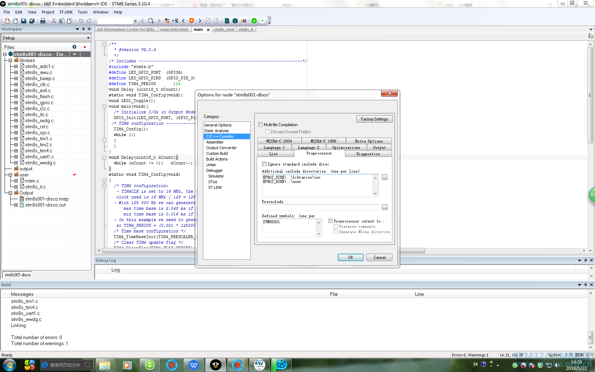
Task: Click the Cut scissors icon
Action: pos(54,21)
